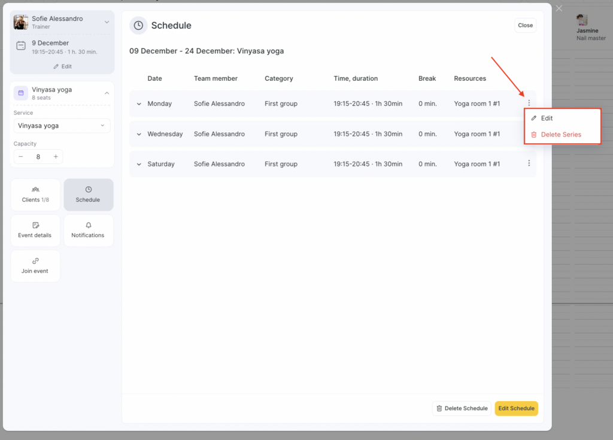
Task: Click the yellow Edit Schedule button
Action: [x=516, y=408]
